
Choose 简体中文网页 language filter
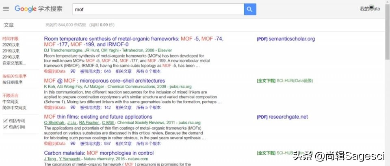(15, 108)
